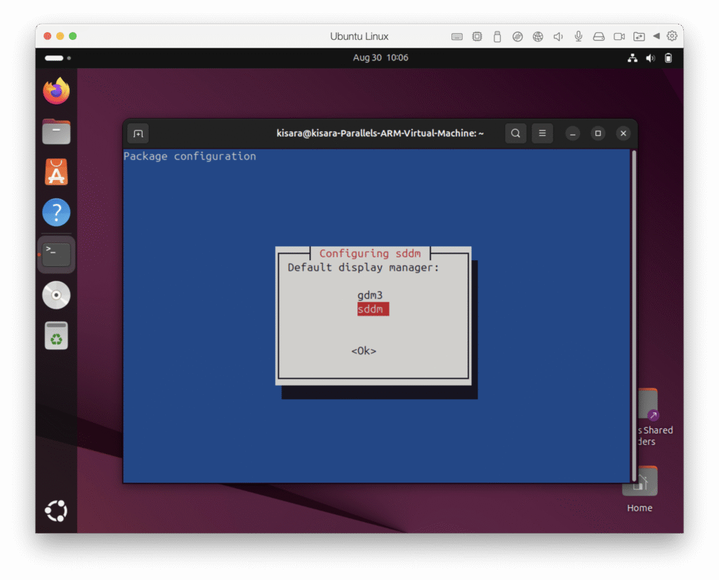Viewport: 719px width, 580px height.
Task: Click the "Default display manager:" label
Action: pyautogui.click(x=363, y=267)
